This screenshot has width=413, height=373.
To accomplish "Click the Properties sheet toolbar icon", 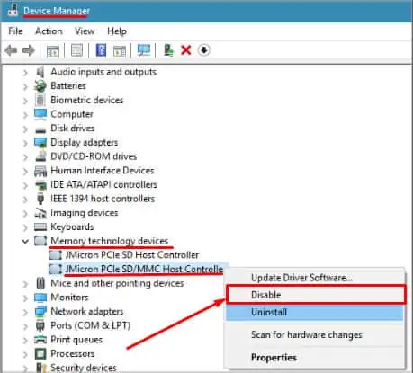I will pos(76,50).
